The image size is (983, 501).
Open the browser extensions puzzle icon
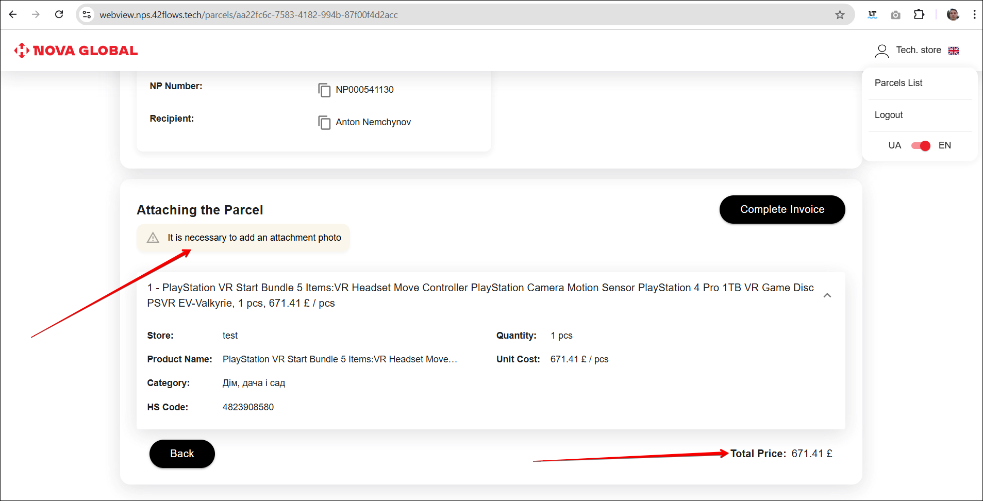coord(919,15)
